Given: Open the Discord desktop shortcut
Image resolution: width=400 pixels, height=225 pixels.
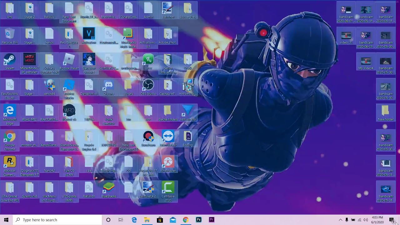Looking at the screenshot, I should point(109,87).
